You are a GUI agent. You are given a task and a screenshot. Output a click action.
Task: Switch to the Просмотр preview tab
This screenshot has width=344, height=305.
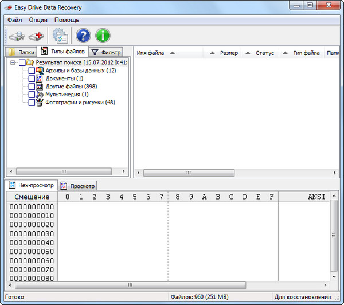[x=78, y=186]
